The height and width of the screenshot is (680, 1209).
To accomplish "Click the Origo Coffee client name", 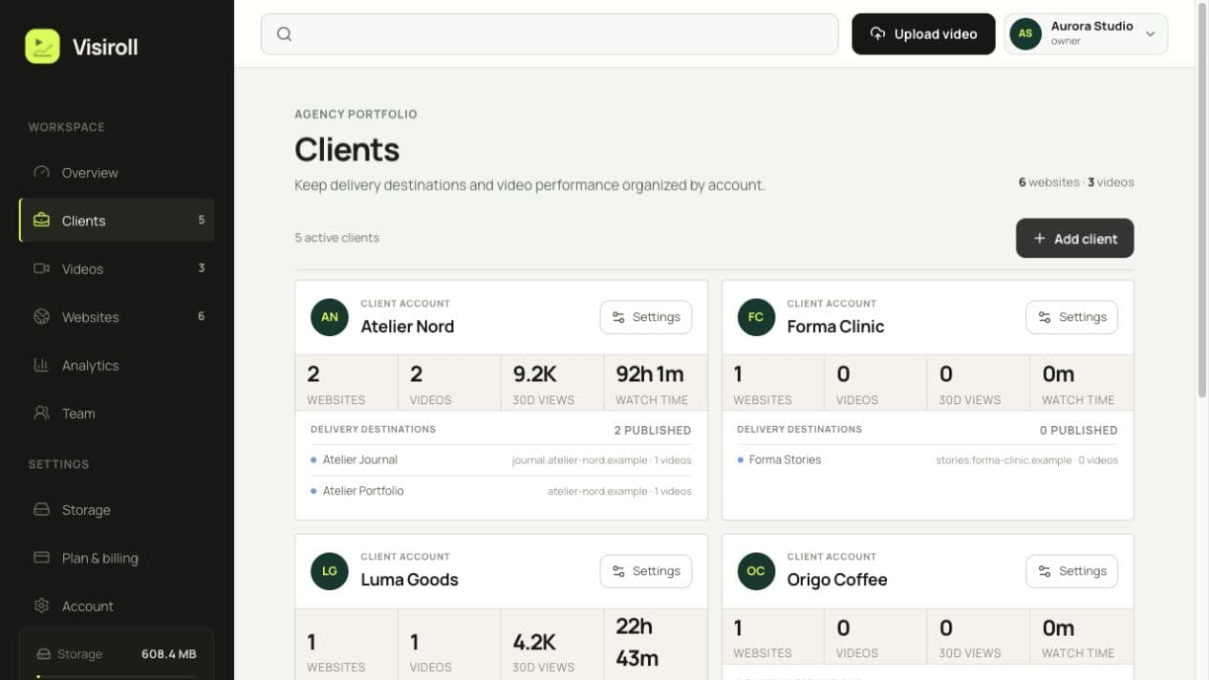I will [837, 580].
